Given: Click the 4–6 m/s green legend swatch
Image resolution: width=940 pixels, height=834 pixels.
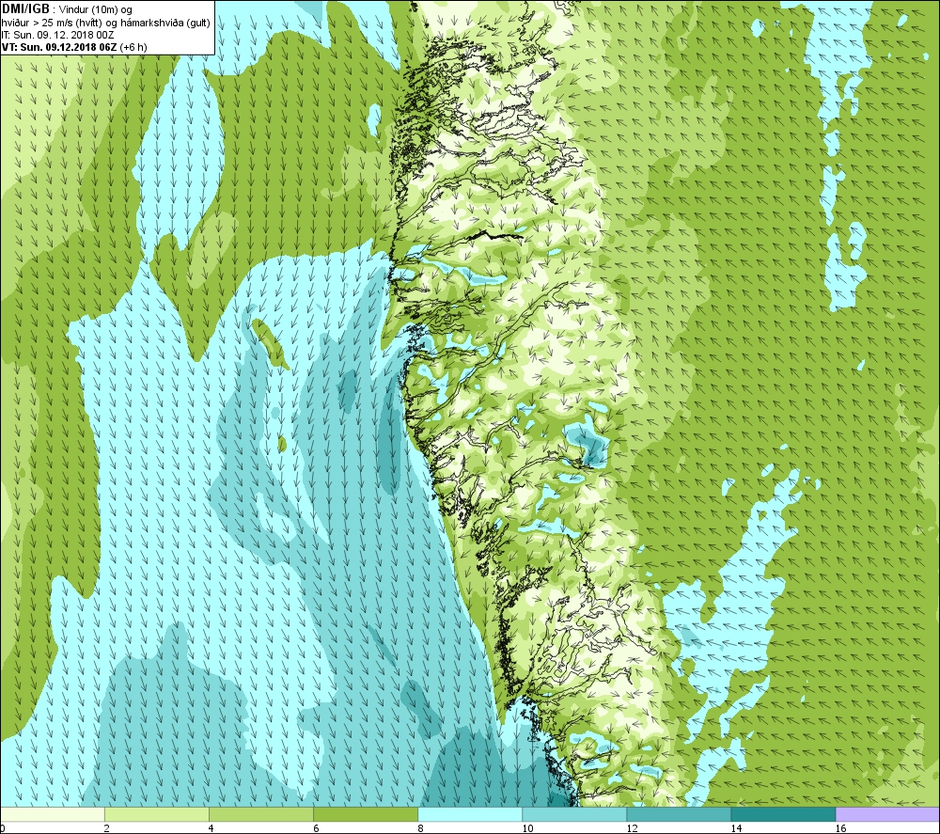Looking at the screenshot, I should pos(260,814).
